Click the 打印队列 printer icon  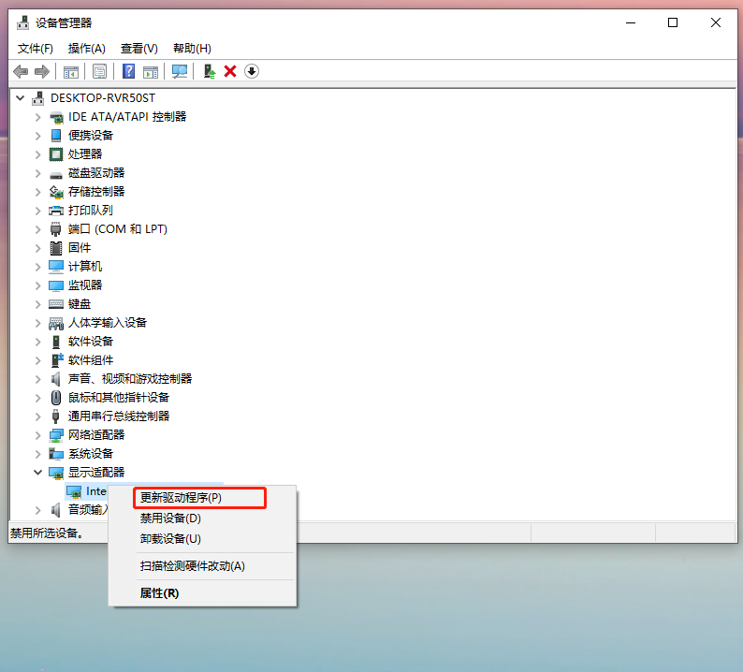click(x=56, y=211)
